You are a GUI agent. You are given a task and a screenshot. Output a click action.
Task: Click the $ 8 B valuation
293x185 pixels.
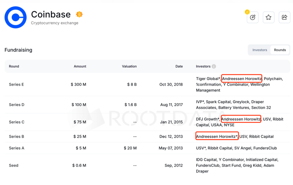tap(132, 84)
